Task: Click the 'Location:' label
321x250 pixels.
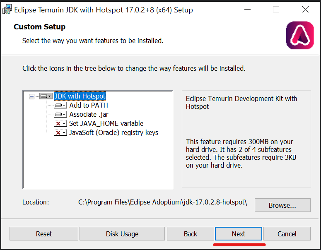Action: 36,202
